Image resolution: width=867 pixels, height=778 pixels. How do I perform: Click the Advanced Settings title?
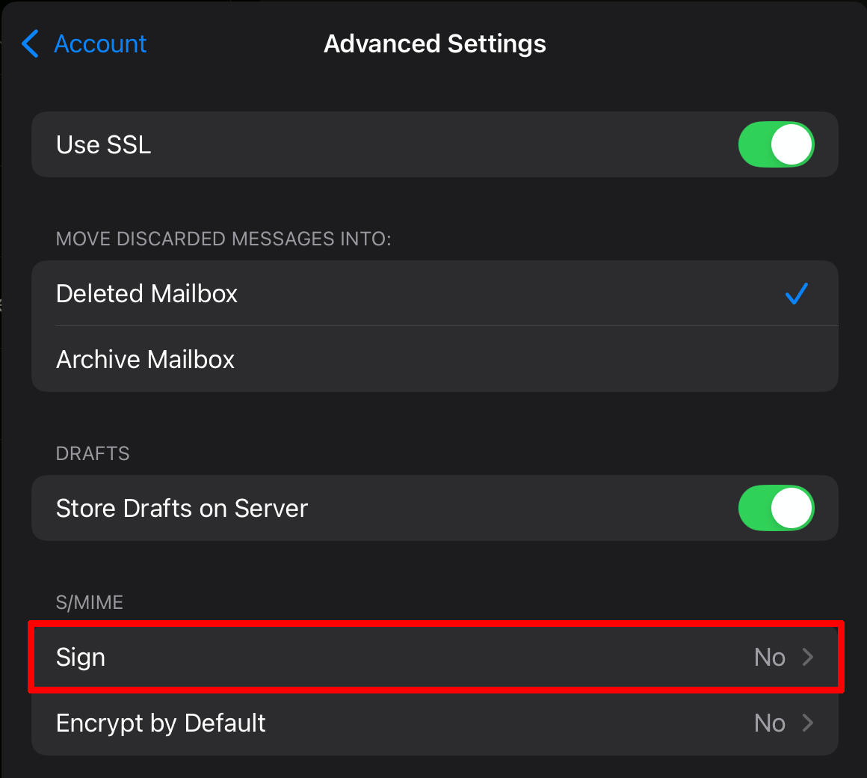tap(433, 43)
